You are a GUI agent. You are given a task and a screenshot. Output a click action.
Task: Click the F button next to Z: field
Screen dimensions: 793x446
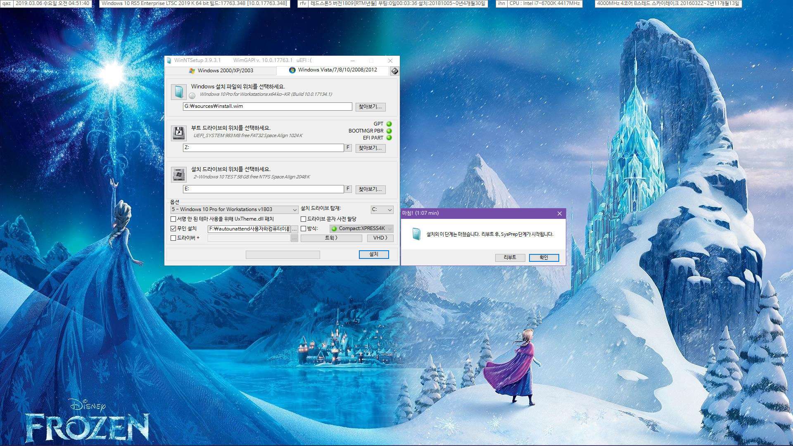click(x=348, y=148)
